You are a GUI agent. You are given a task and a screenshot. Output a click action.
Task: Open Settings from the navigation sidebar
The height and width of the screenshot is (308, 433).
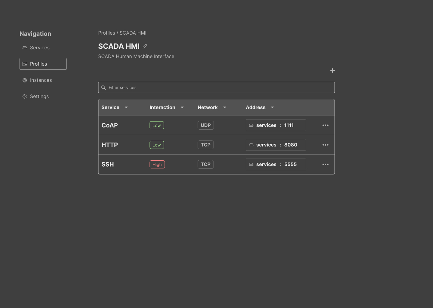pos(39,97)
